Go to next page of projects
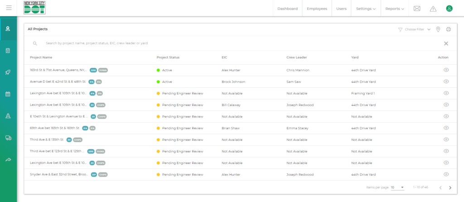Screen dimensions: 464x202 tap(450, 188)
